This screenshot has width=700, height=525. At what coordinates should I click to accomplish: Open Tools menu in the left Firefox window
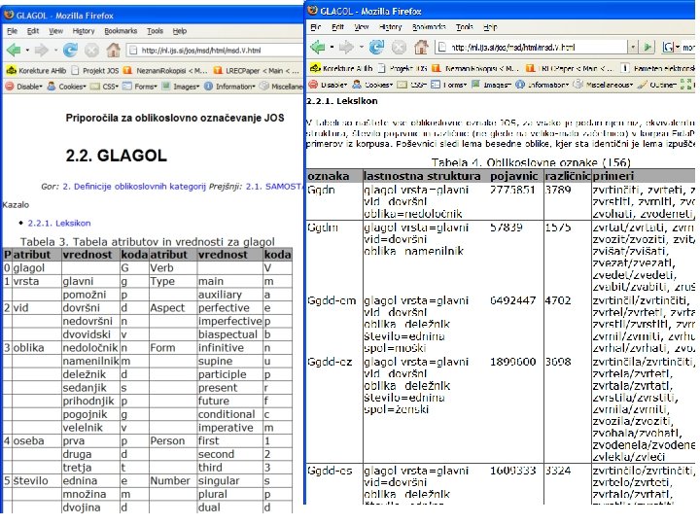coord(155,31)
